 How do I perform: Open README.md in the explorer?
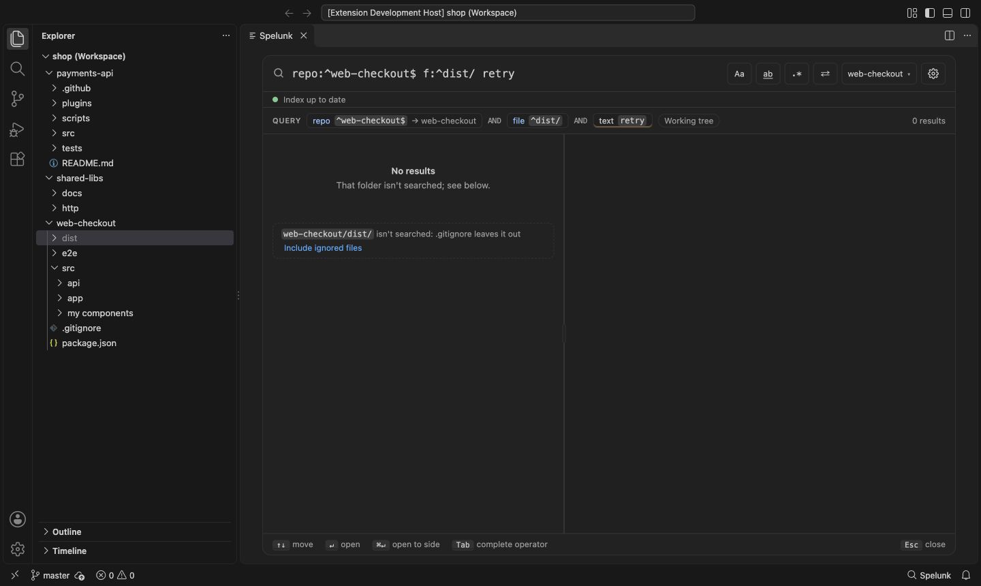tap(135, 163)
